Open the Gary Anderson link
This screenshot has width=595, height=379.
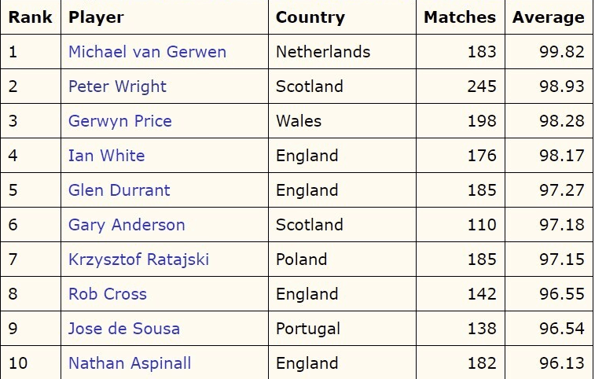[x=127, y=225]
